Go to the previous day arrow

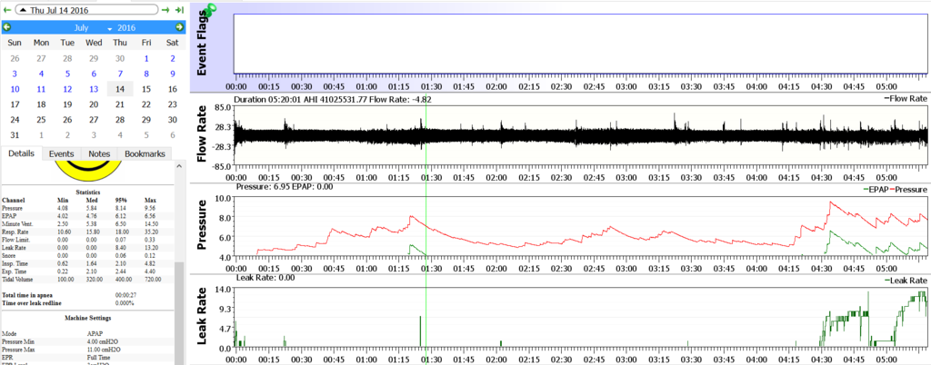tap(7, 10)
